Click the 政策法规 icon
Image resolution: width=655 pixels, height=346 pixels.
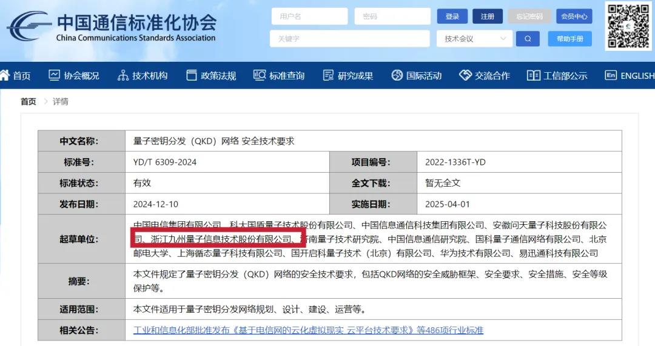pyautogui.click(x=192, y=76)
